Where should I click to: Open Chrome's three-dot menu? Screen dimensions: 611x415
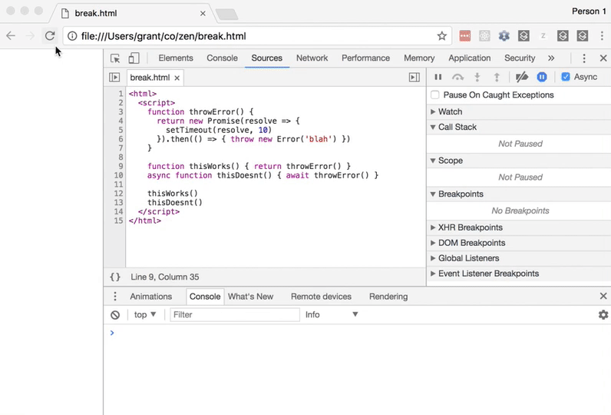pyautogui.click(x=602, y=36)
